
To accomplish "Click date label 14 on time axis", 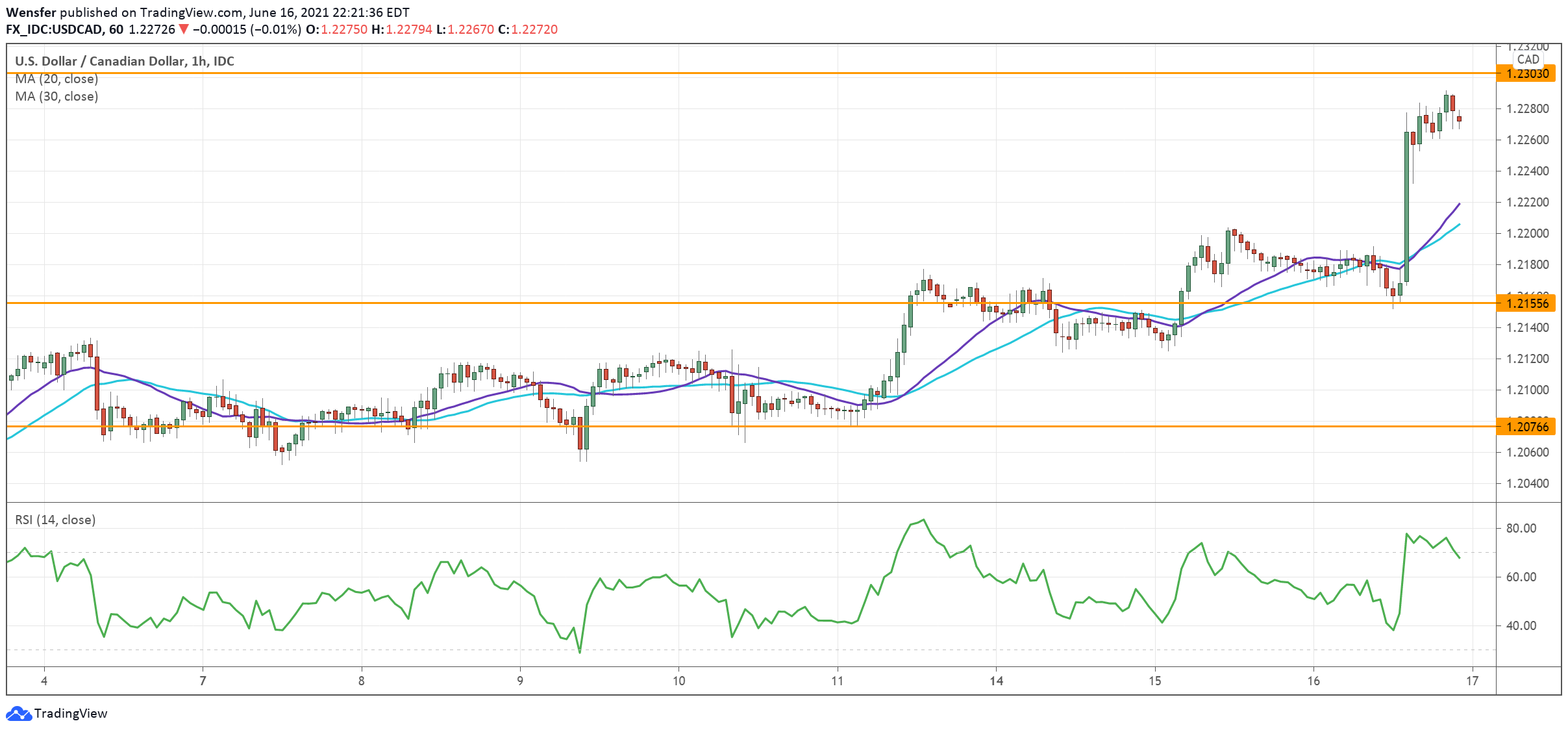I will click(x=996, y=681).
